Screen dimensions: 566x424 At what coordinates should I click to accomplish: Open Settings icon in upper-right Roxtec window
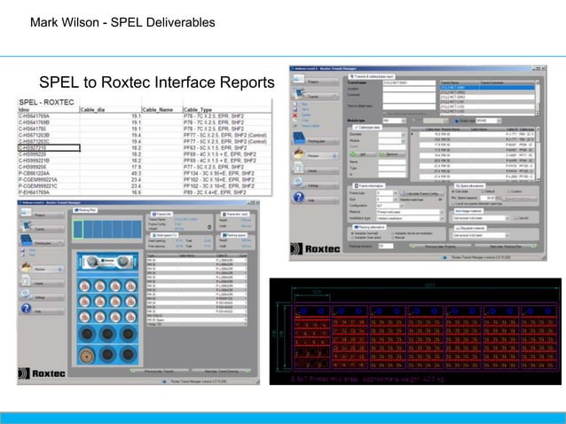pos(298,182)
